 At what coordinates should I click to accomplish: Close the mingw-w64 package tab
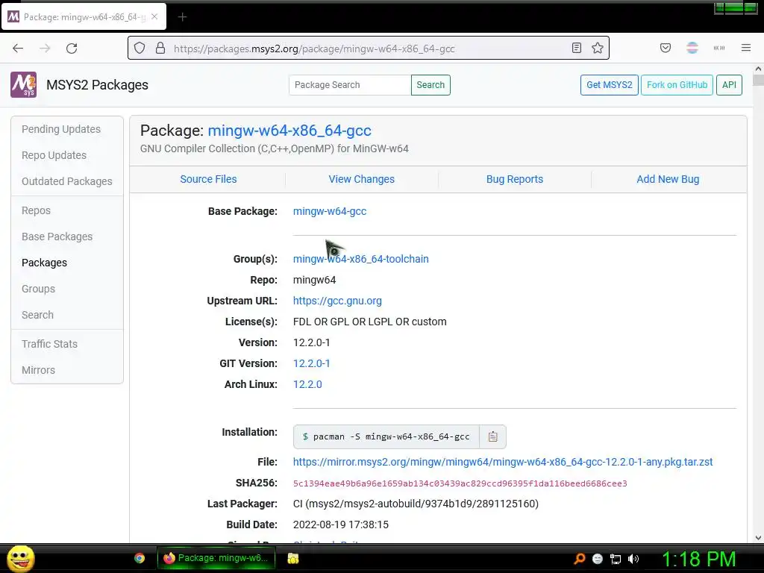154,17
